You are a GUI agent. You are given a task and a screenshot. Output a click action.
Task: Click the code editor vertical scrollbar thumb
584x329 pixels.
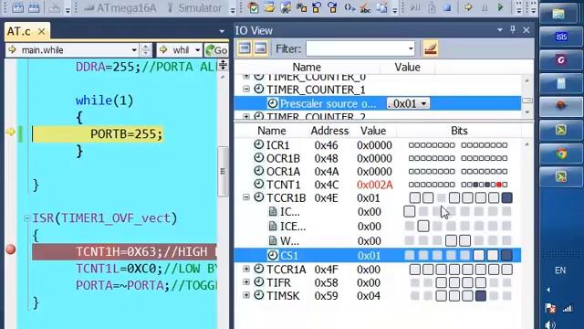pos(223,172)
